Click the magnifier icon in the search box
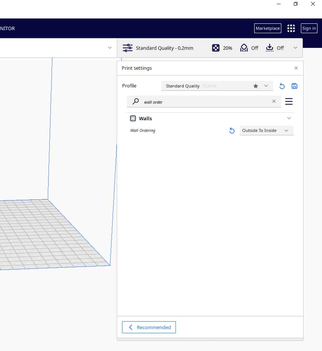 point(136,101)
